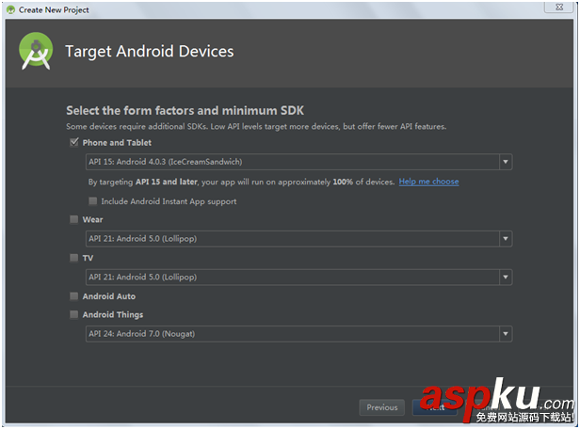The width and height of the screenshot is (580, 429).
Task: Expand the Wear minimum SDK dropdown arrow
Action: click(506, 239)
